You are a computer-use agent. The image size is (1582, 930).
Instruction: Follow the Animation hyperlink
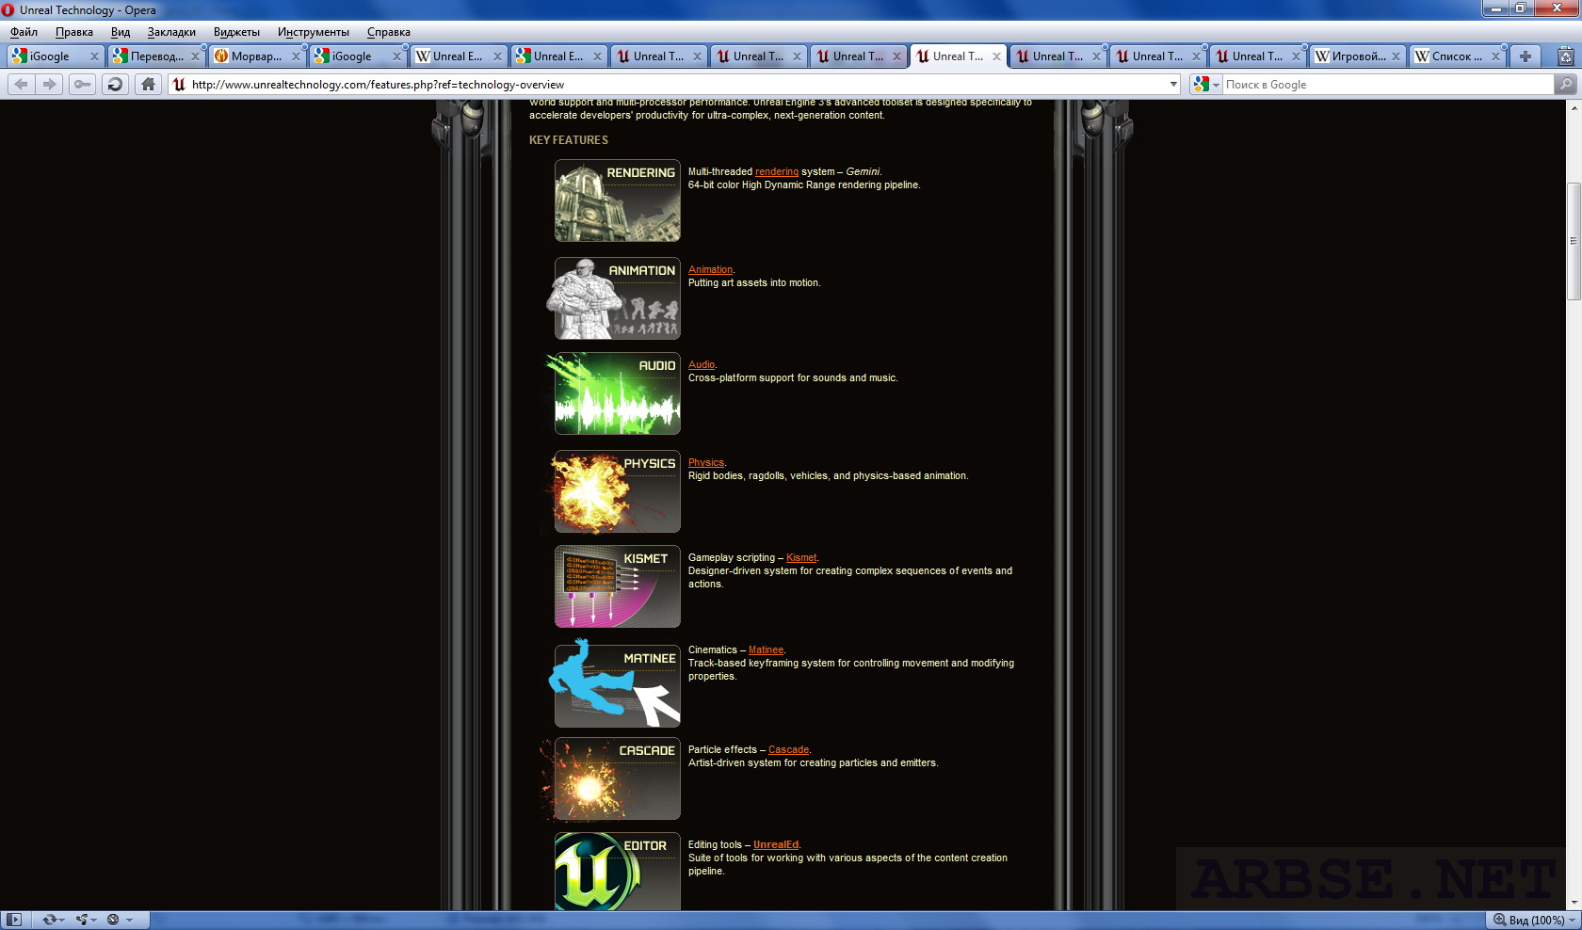pyautogui.click(x=710, y=269)
